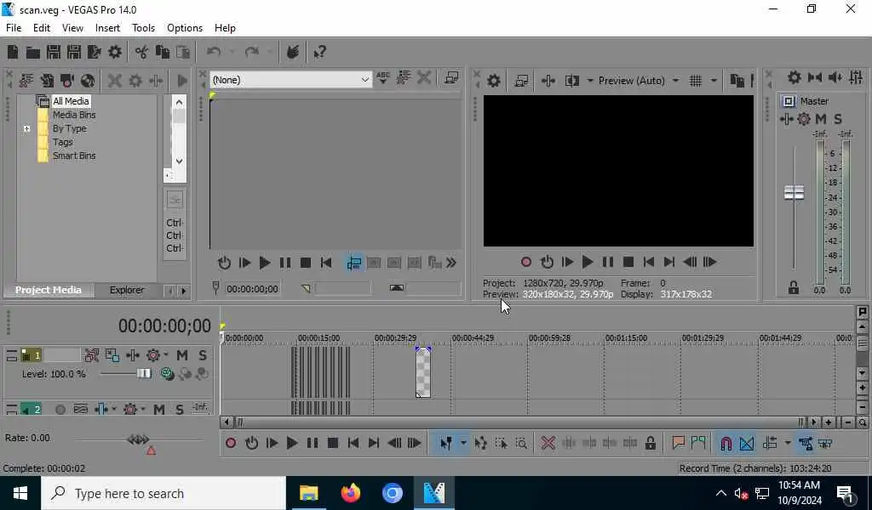The height and width of the screenshot is (510, 872).
Task: Play the timeline from transport bar
Action: pyautogui.click(x=291, y=444)
